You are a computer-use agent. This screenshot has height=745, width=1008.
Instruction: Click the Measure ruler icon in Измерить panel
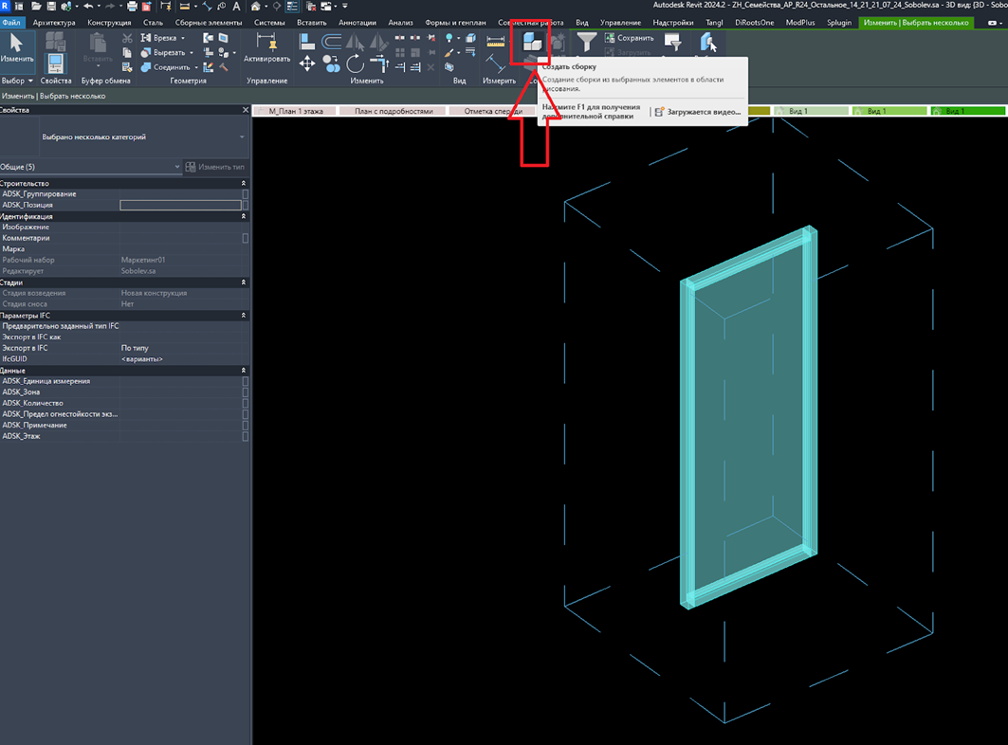point(496,40)
